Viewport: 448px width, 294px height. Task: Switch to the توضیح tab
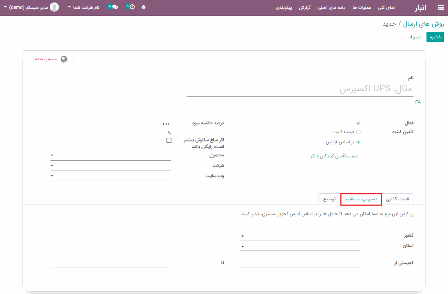(329, 199)
